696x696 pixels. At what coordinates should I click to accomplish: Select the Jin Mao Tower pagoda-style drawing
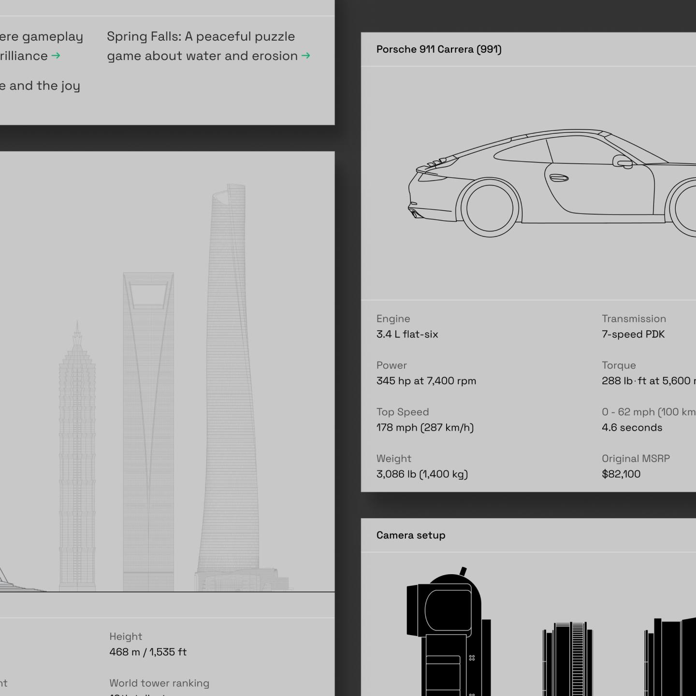77,459
